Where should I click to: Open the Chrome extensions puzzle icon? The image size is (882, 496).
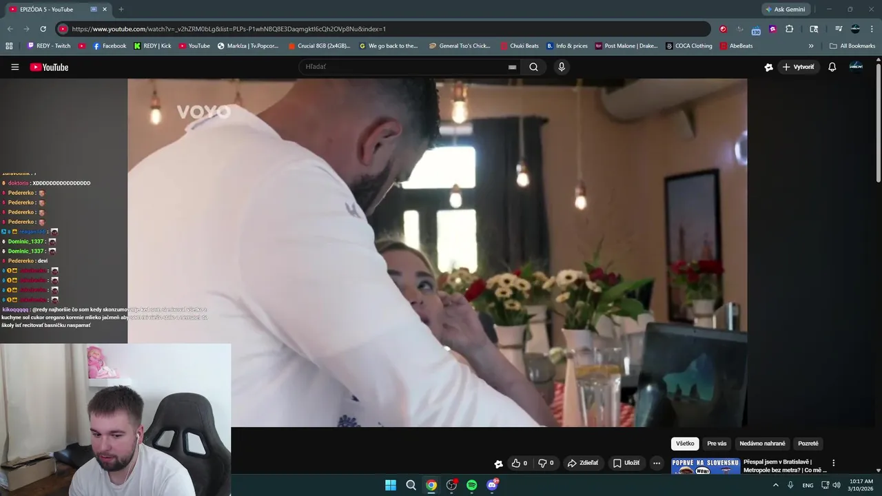coord(790,29)
